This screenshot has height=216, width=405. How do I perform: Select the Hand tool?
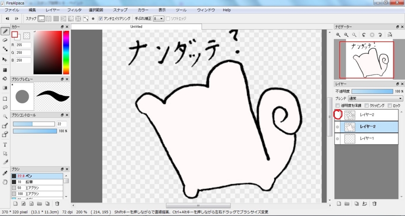pos(5,182)
